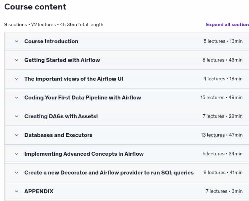Click chevron next to Coding Your First Data Pipeline
The width and height of the screenshot is (249, 201).
tap(17, 98)
